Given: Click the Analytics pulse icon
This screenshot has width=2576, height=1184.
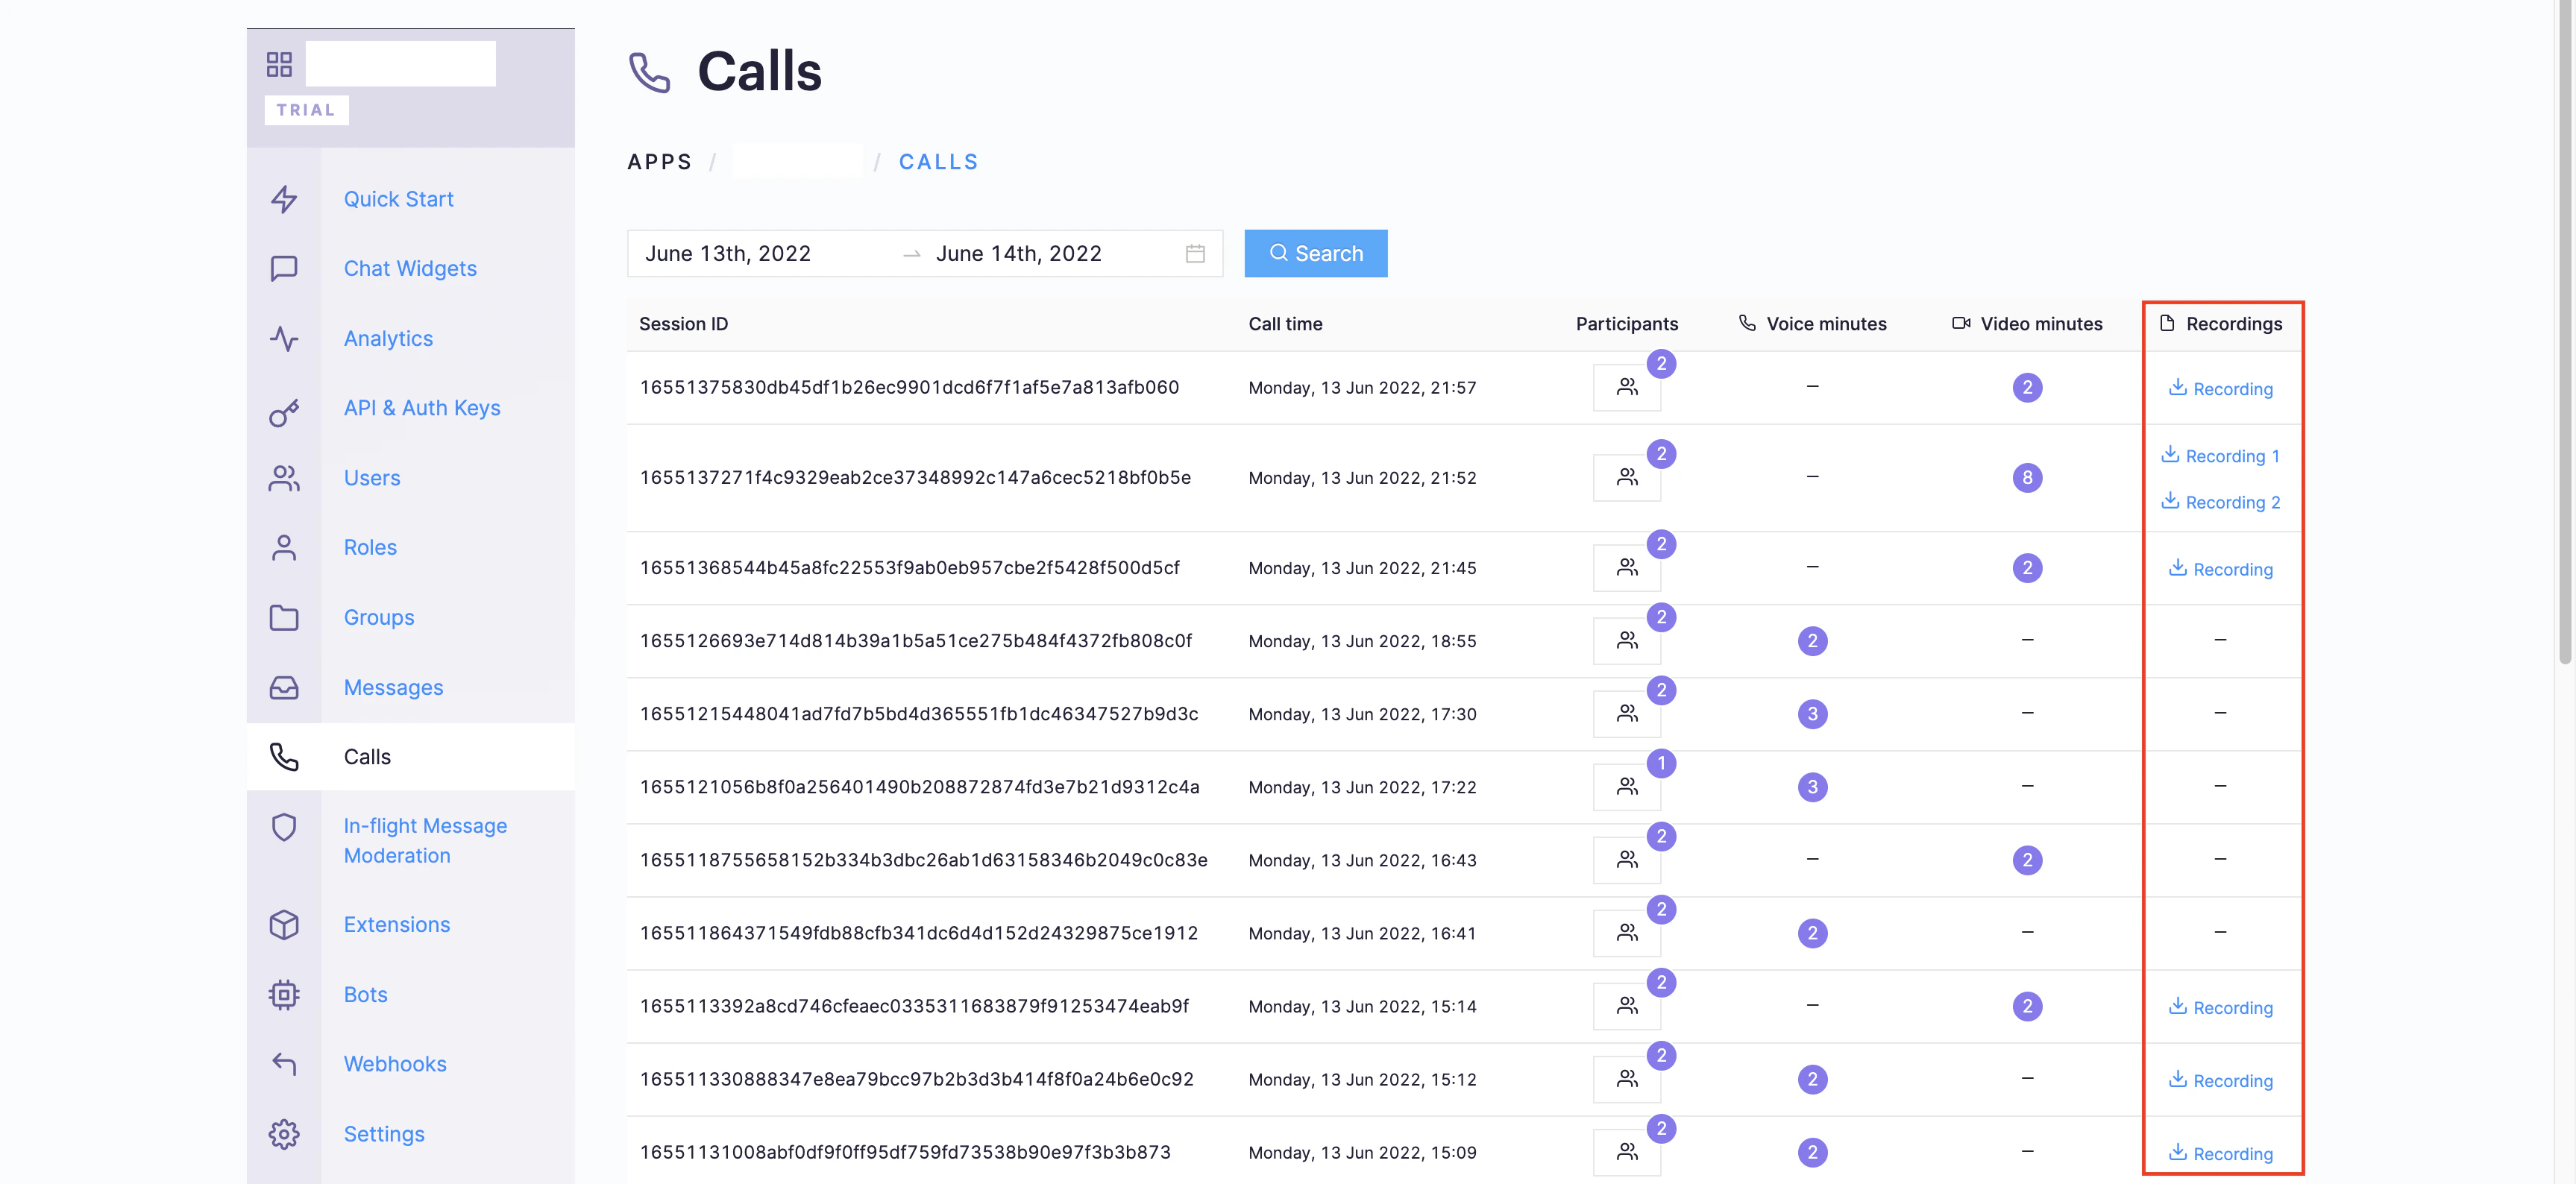Looking at the screenshot, I should (284, 339).
